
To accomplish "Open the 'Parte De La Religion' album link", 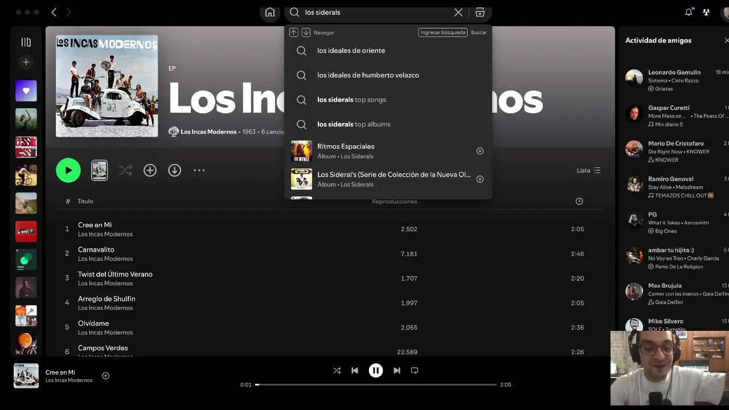I will click(679, 266).
